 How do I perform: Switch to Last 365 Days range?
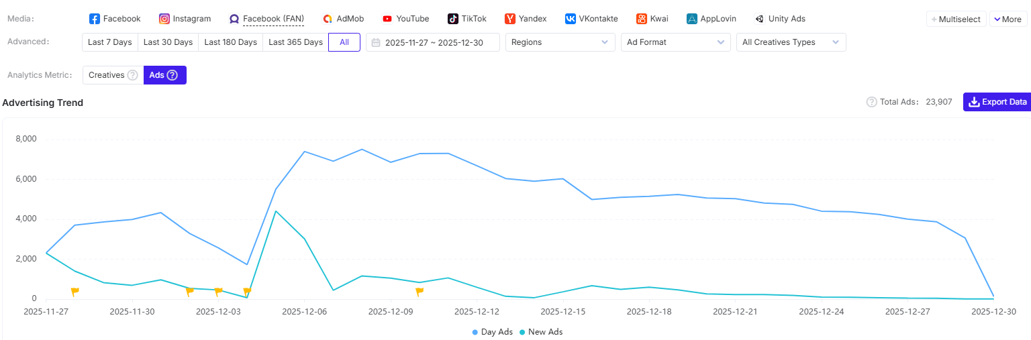[x=295, y=42]
